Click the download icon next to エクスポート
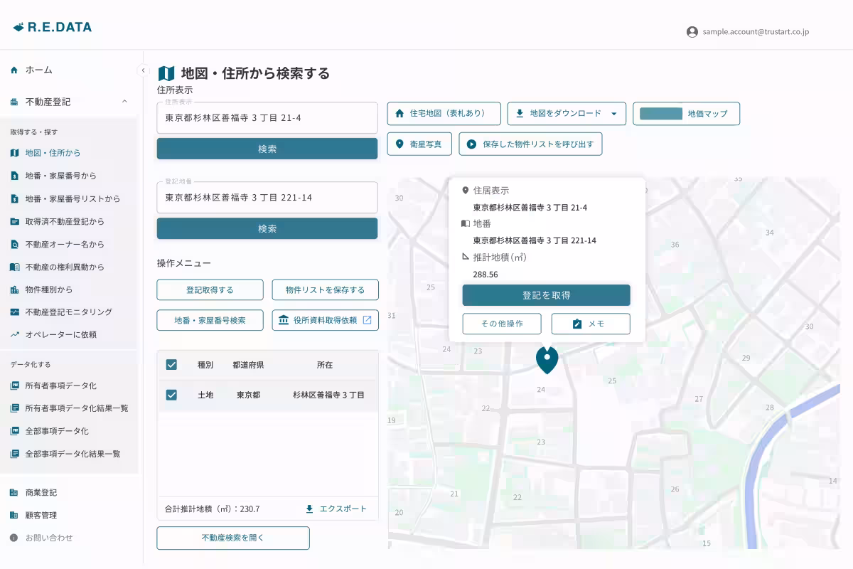Image resolution: width=853 pixels, height=569 pixels. [x=309, y=509]
